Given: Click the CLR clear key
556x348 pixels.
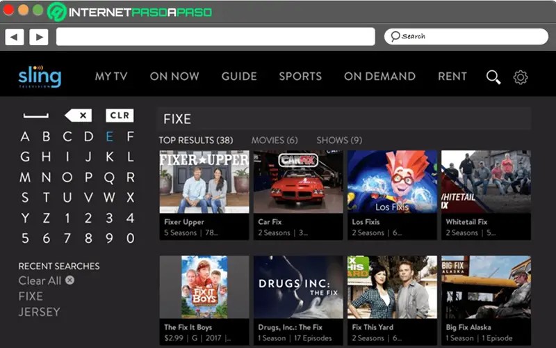Looking at the screenshot, I should click(120, 116).
